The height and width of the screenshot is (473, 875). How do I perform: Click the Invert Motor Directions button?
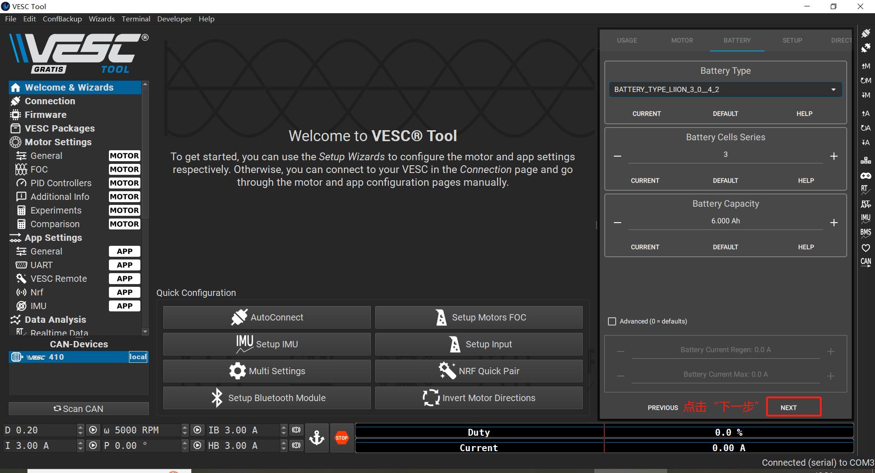[479, 398]
